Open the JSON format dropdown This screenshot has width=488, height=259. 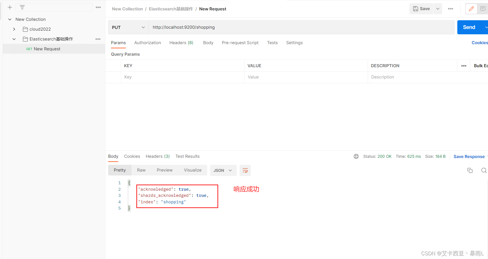point(223,170)
